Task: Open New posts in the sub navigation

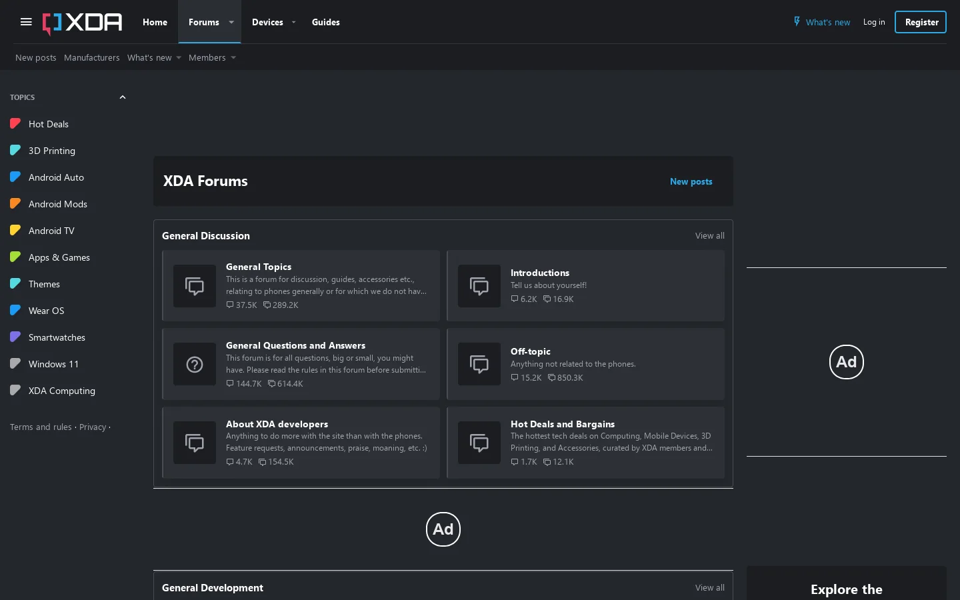Action: (36, 58)
